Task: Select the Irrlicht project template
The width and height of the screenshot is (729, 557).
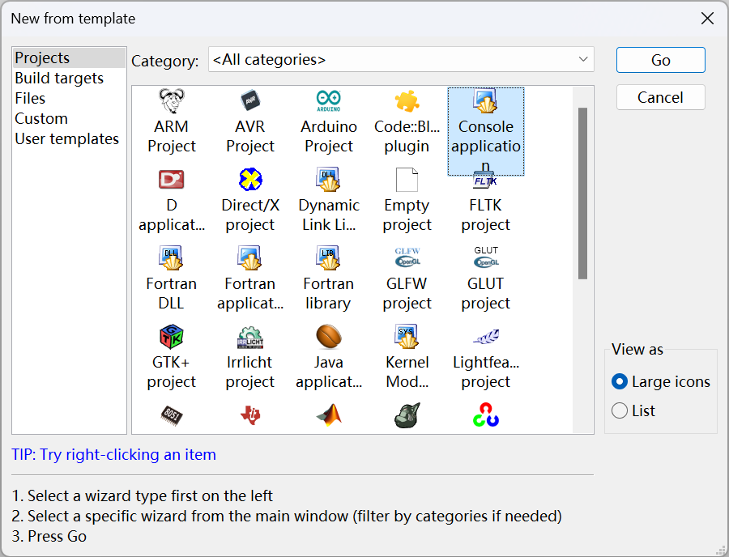Action: coord(250,357)
